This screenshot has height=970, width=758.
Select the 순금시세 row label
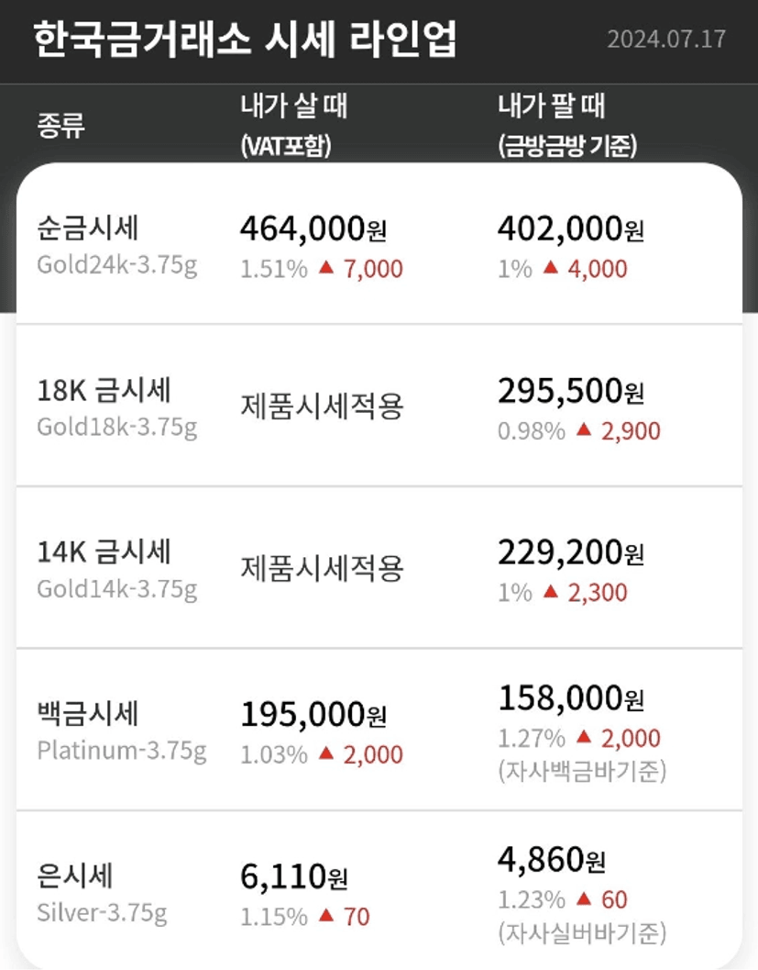[88, 228]
